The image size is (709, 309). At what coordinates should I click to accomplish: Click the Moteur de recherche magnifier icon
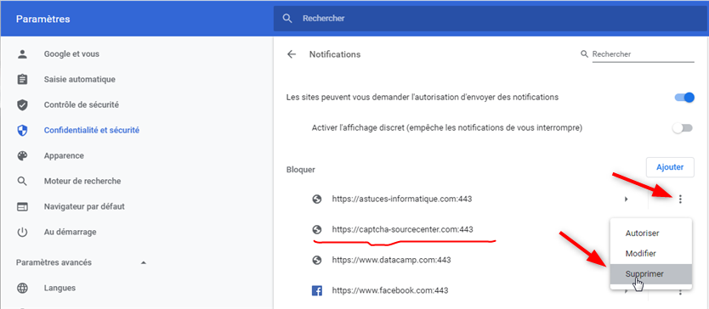[x=22, y=181]
